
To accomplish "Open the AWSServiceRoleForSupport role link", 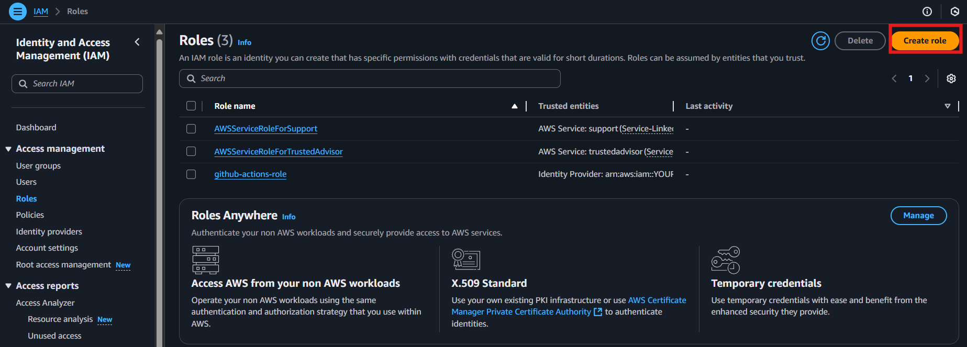I will [266, 129].
